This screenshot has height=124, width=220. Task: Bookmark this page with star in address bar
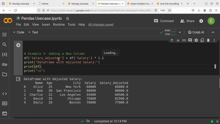pos(169,10)
